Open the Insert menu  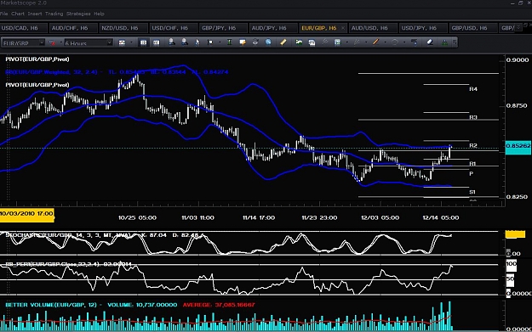pyautogui.click(x=35, y=14)
